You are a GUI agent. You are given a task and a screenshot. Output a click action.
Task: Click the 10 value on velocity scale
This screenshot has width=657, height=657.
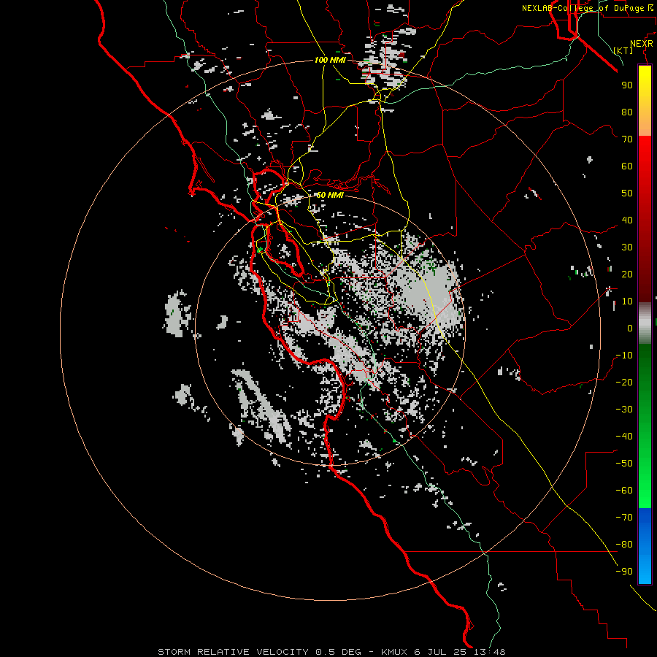click(627, 301)
